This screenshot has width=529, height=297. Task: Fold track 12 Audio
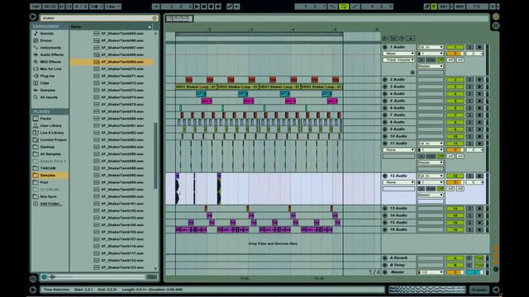(x=385, y=176)
